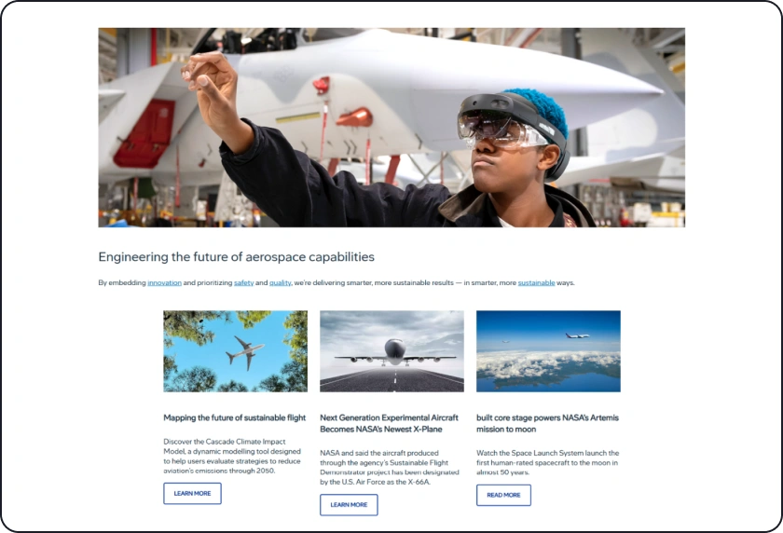Click Read More under Artemis mission article

click(503, 495)
